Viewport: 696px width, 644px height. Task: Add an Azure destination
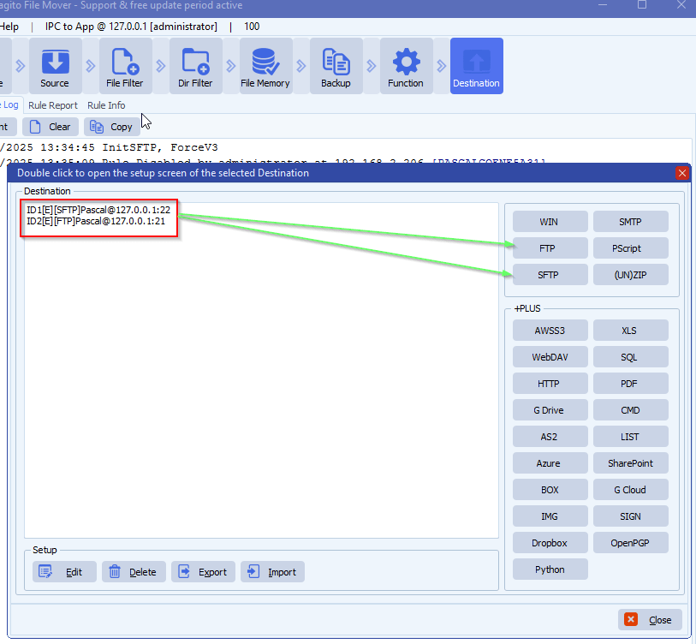pos(550,463)
